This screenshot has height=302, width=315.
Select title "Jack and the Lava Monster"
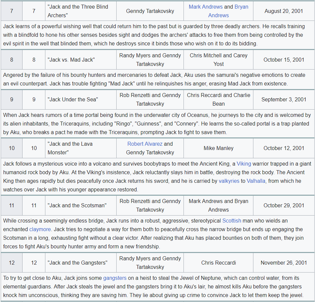(70, 148)
